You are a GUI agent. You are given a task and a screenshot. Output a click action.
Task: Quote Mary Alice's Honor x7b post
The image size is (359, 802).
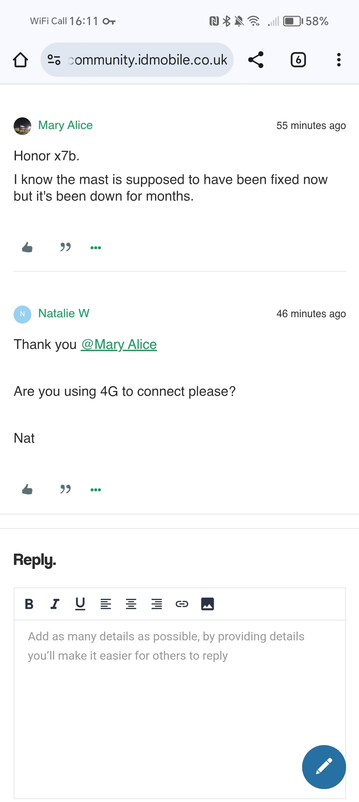65,247
